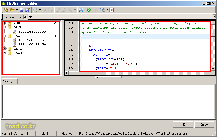Open the dropdown beside the paint bucket

pyautogui.click(x=75, y=10)
